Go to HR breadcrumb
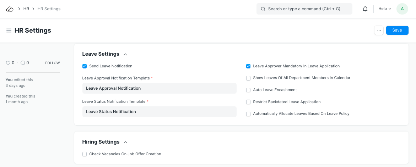The image size is (416, 167). click(x=26, y=9)
